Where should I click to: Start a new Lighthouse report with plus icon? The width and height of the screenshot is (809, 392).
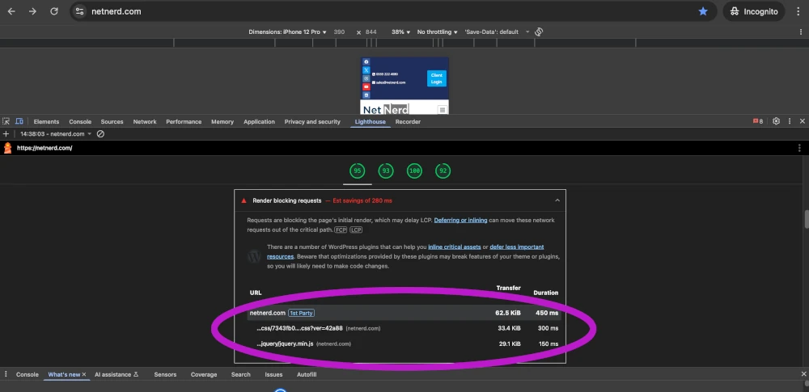pos(6,133)
